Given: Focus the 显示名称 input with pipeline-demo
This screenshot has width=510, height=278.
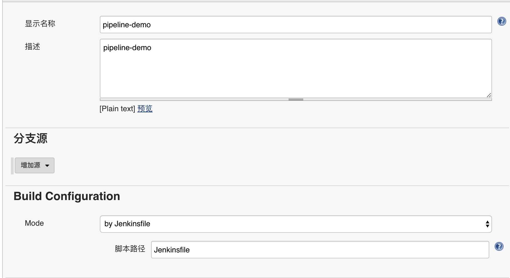Looking at the screenshot, I should pyautogui.click(x=296, y=25).
